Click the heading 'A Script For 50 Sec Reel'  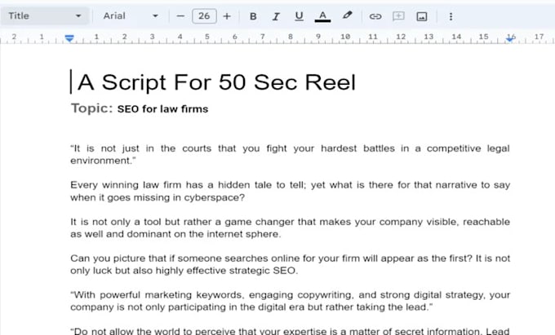(216, 82)
